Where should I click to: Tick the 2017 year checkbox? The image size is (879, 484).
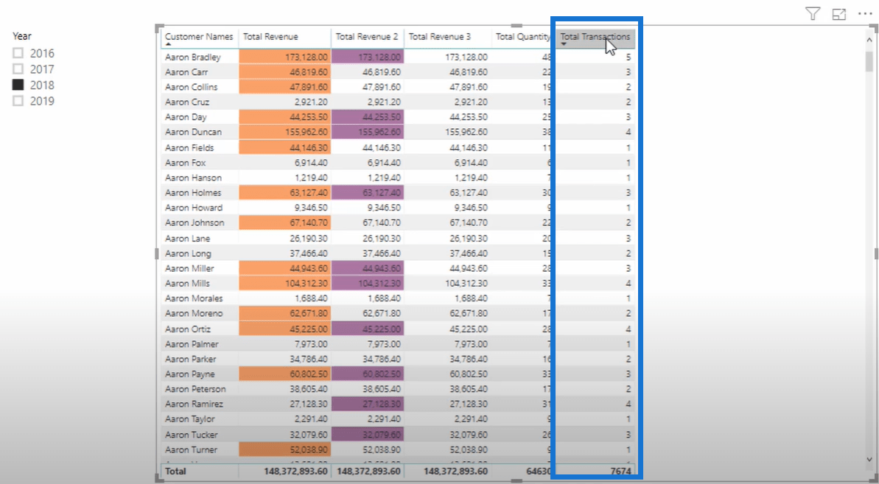tap(18, 69)
